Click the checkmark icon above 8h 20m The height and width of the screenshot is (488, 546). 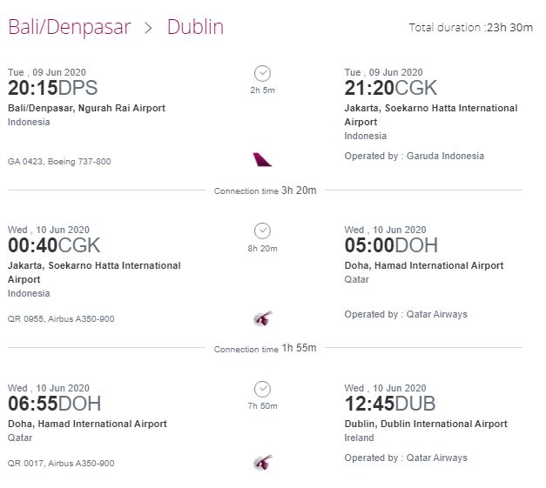(262, 231)
